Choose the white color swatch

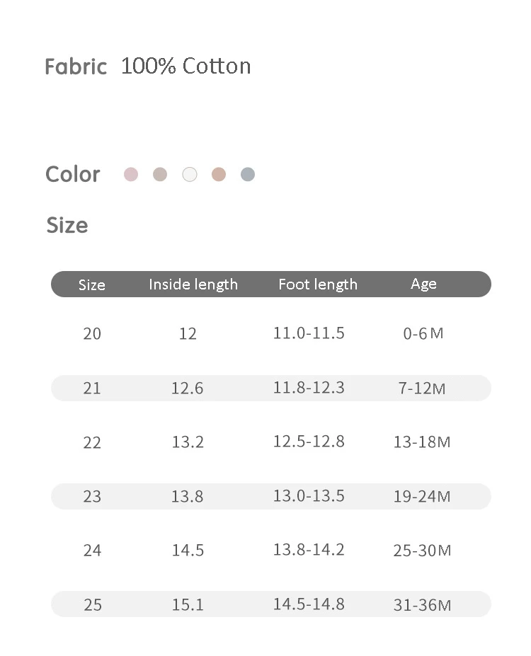[x=190, y=174]
